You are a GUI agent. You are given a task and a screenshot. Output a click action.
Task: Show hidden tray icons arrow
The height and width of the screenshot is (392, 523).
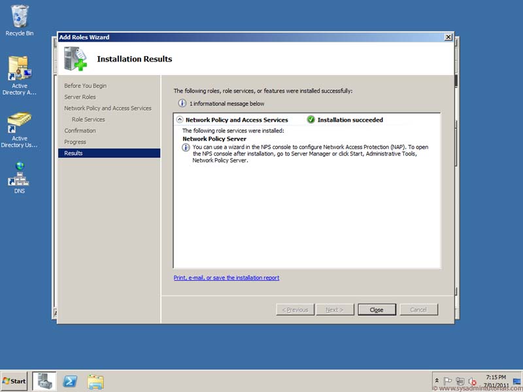pyautogui.click(x=437, y=381)
